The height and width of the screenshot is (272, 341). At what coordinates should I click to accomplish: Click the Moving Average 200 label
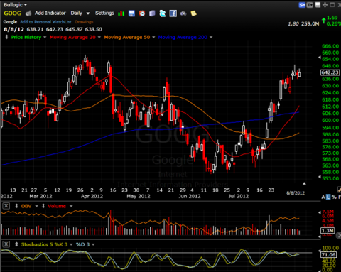click(183, 37)
